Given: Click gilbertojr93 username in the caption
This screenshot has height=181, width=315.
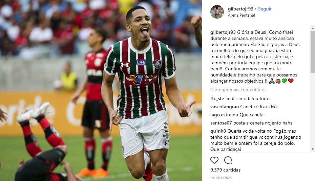Looking at the screenshot, I should click(223, 32).
